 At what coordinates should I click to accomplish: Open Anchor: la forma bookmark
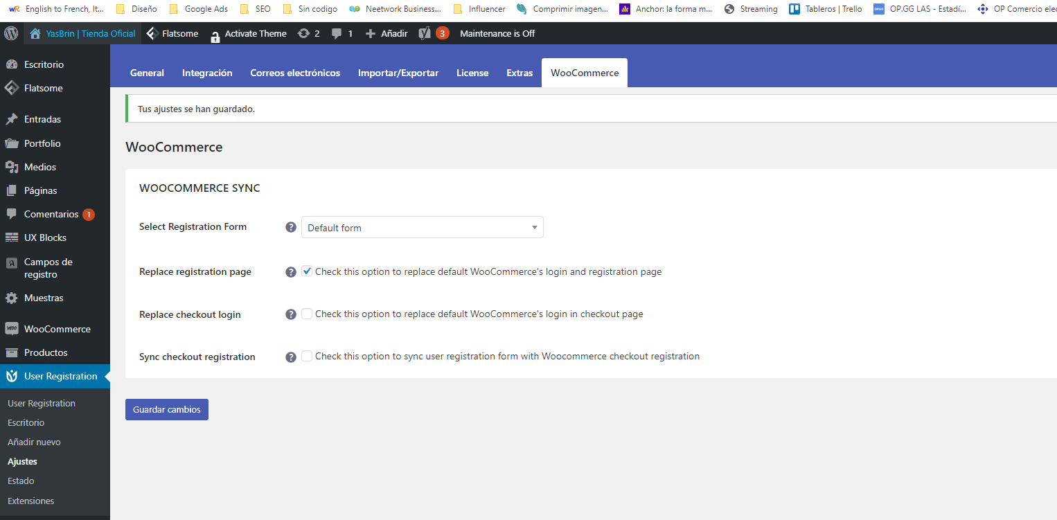click(x=666, y=9)
